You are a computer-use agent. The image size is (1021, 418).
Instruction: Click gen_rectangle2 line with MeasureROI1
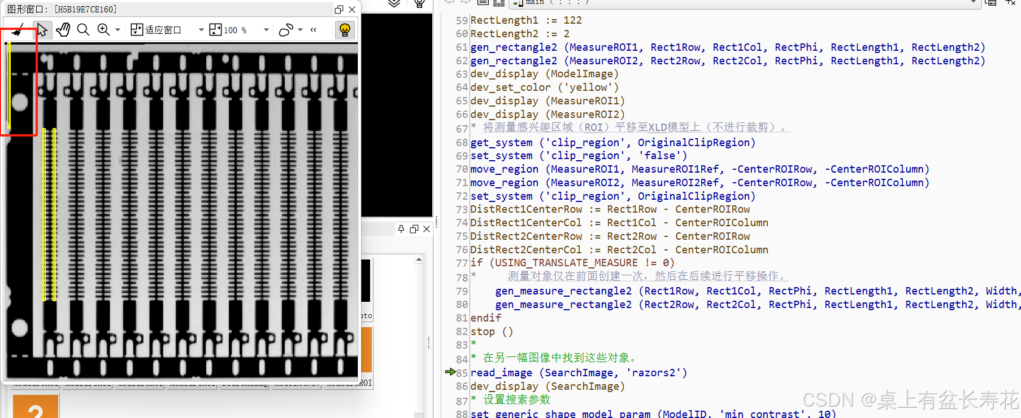pyautogui.click(x=728, y=47)
